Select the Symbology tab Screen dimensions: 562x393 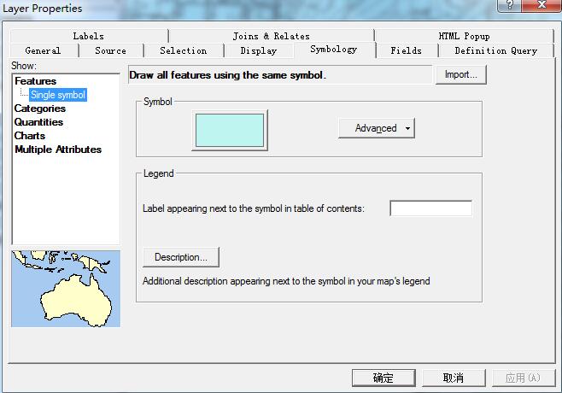pos(334,50)
